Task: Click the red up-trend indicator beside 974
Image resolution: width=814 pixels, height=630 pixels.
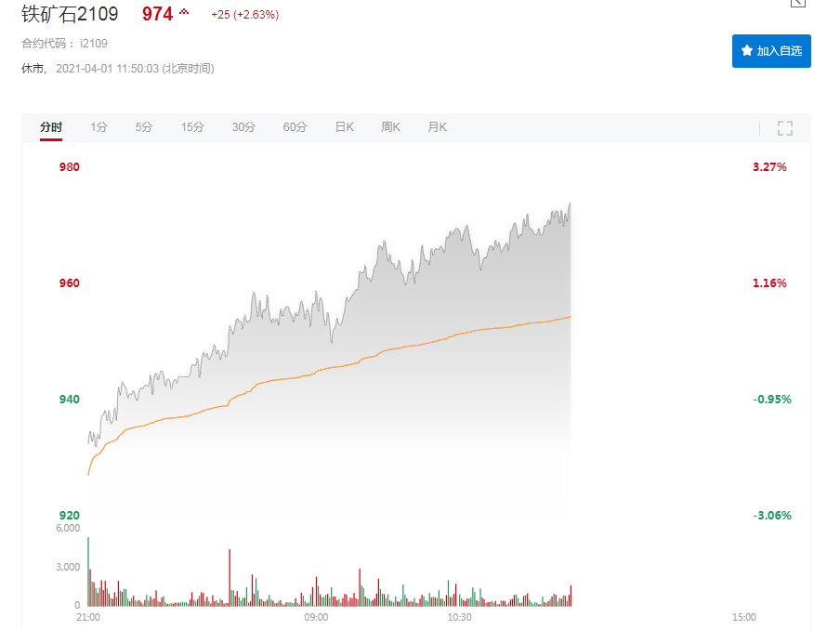Action: 184,12
